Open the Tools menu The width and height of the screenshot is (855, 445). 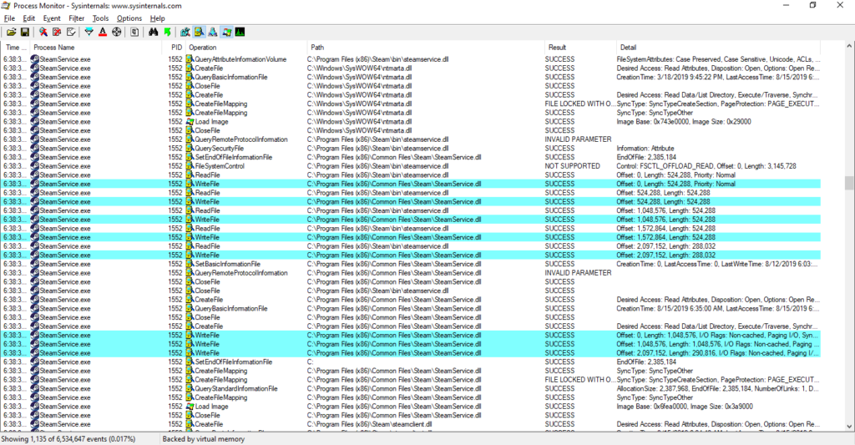pos(100,18)
